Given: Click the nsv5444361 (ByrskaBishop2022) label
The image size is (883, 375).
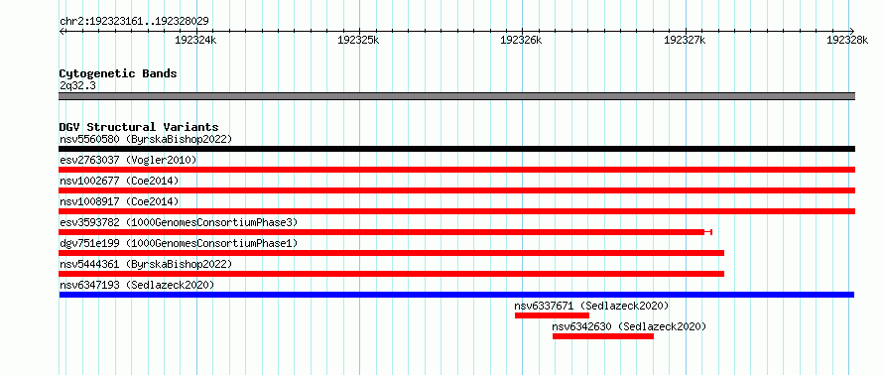Looking at the screenshot, I should pos(146,264).
